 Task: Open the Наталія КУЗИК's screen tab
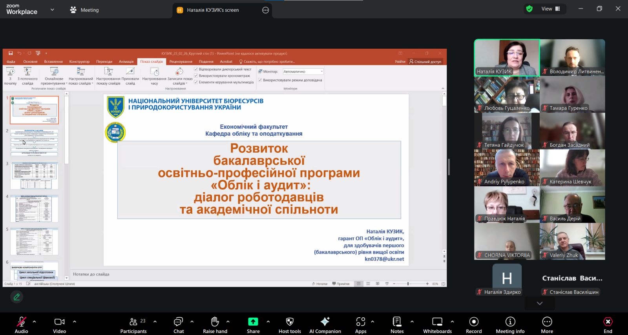click(213, 10)
